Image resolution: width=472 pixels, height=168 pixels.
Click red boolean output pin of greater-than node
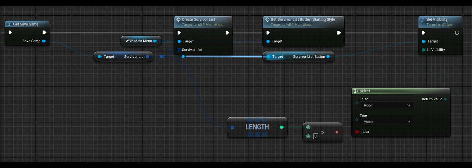click(x=337, y=132)
